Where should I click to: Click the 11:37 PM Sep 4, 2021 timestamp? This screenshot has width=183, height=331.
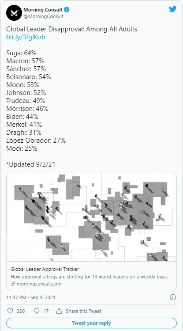pyautogui.click(x=31, y=298)
